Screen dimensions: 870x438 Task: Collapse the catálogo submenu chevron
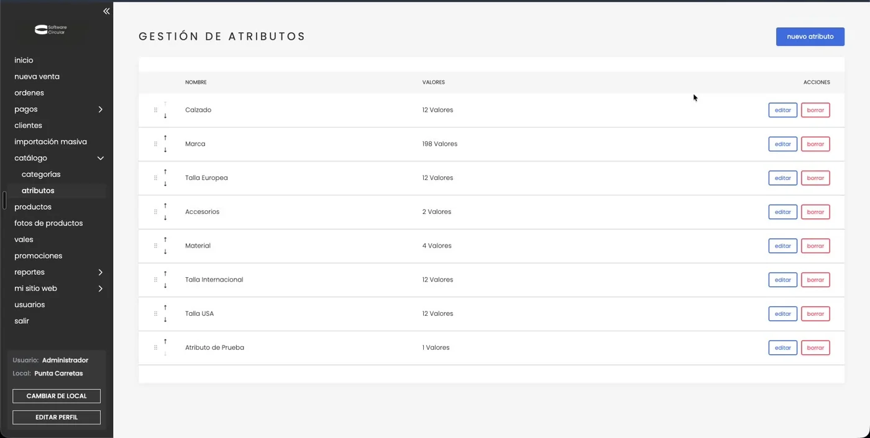(100, 158)
